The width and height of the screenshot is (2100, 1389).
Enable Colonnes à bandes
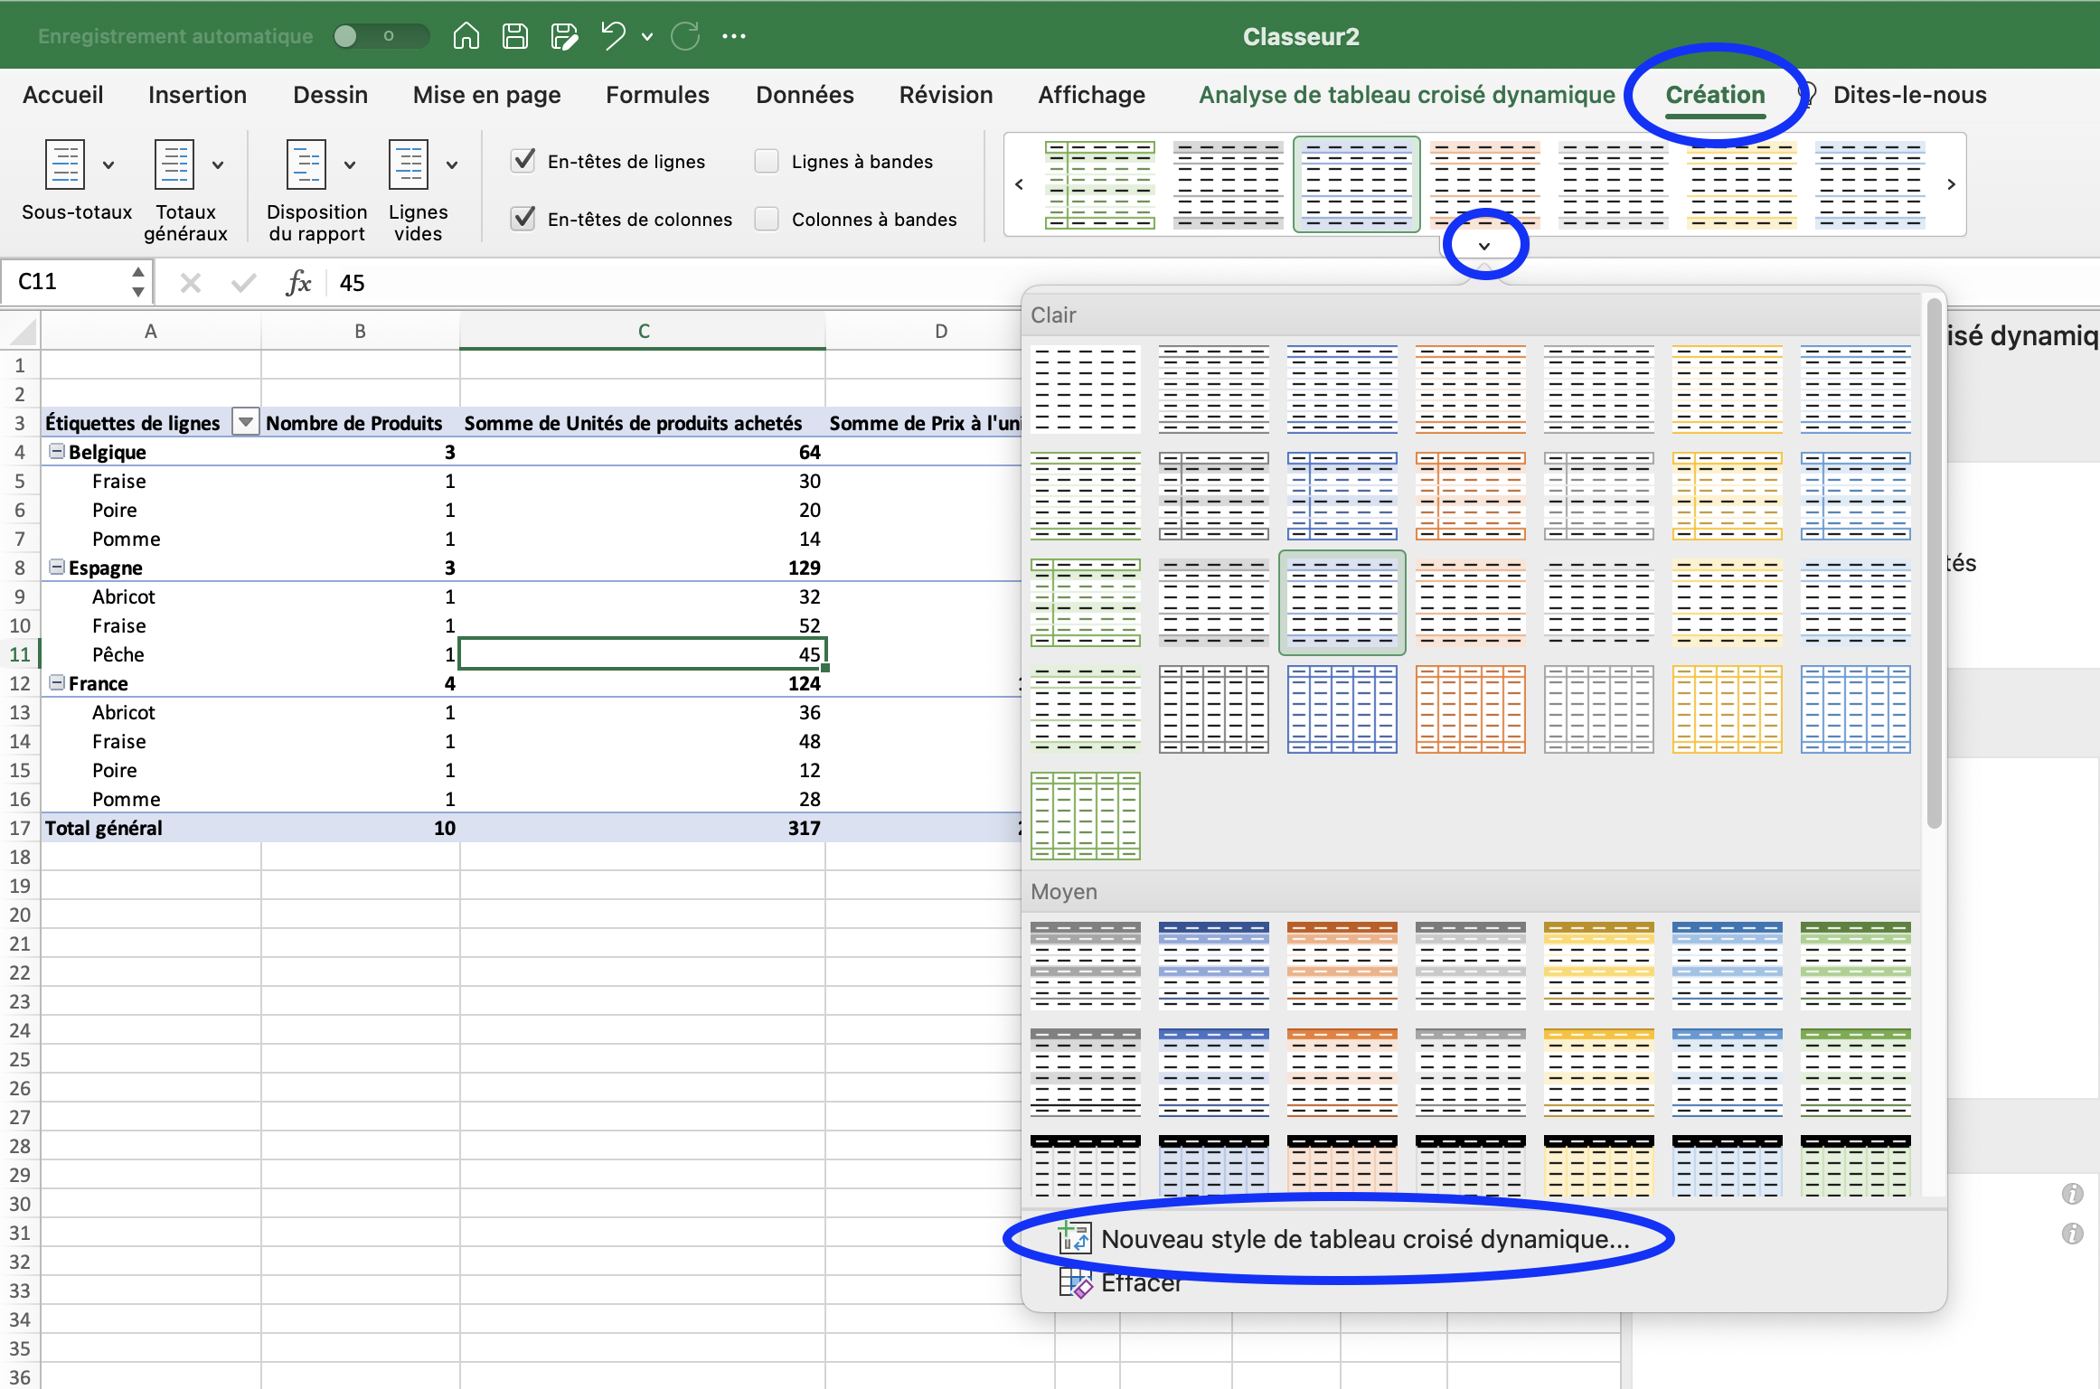coord(766,219)
